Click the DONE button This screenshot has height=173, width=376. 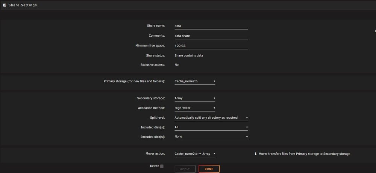point(209,169)
